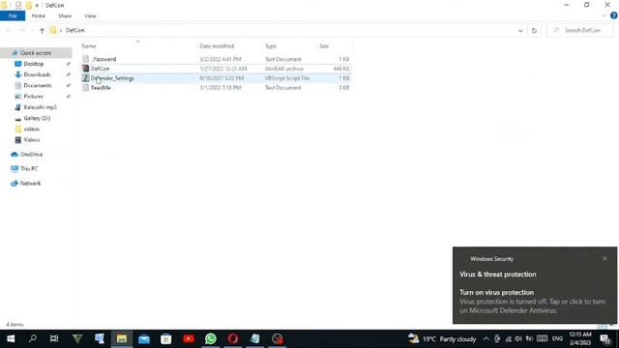Select Quick access in navigation pane
This screenshot has width=619, height=348.
coord(36,53)
